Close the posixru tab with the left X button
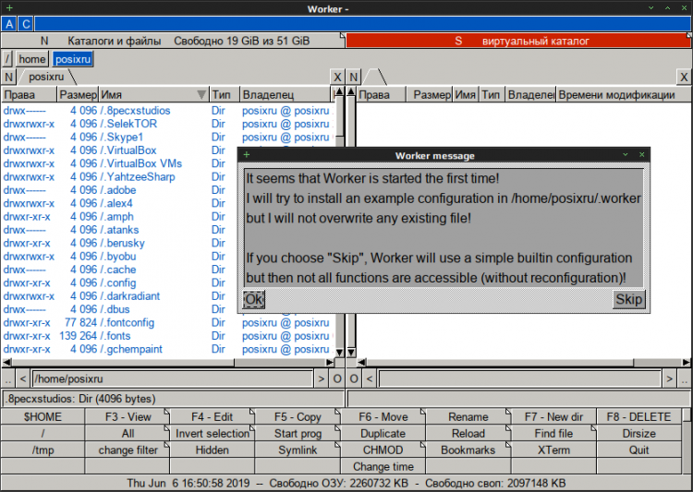 point(337,77)
